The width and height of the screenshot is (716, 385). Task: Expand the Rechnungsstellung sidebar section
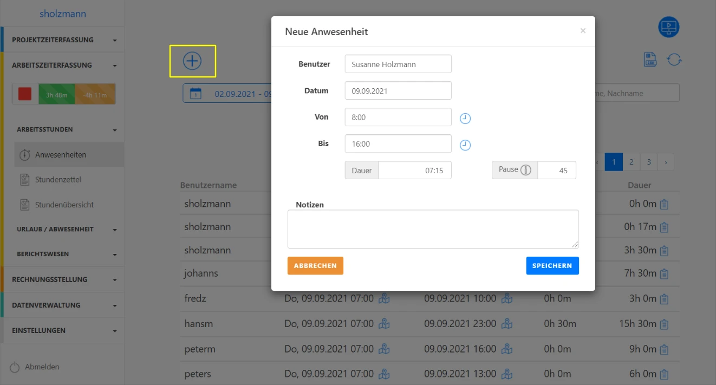pyautogui.click(x=62, y=279)
